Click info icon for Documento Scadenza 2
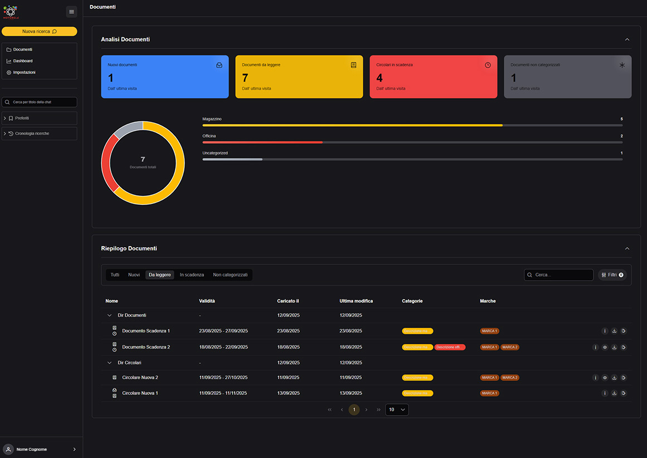Image resolution: width=647 pixels, height=458 pixels. [595, 348]
